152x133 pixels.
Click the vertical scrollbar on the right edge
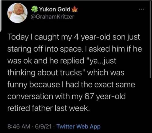(150, 39)
